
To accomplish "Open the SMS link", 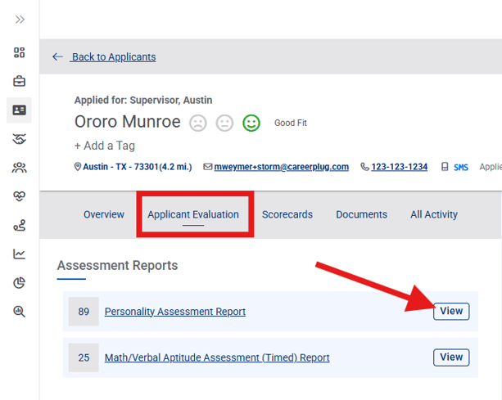I will [x=461, y=167].
